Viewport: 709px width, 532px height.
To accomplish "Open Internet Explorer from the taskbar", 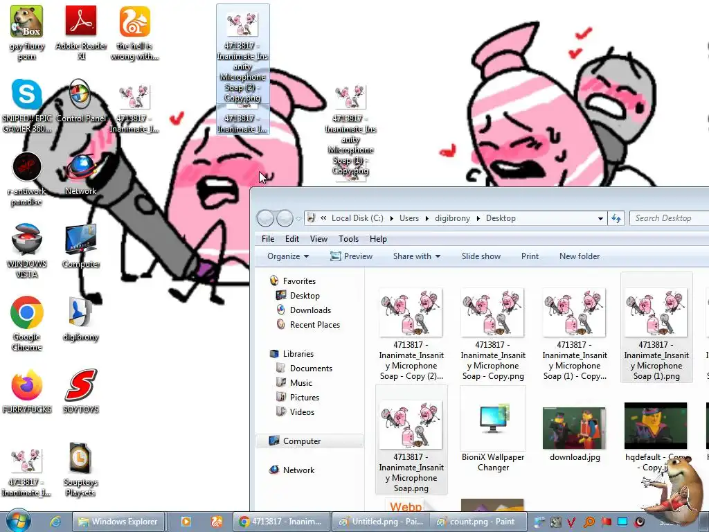I will 55,522.
